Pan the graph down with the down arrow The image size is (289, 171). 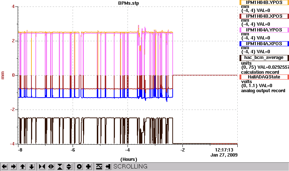coord(31,167)
